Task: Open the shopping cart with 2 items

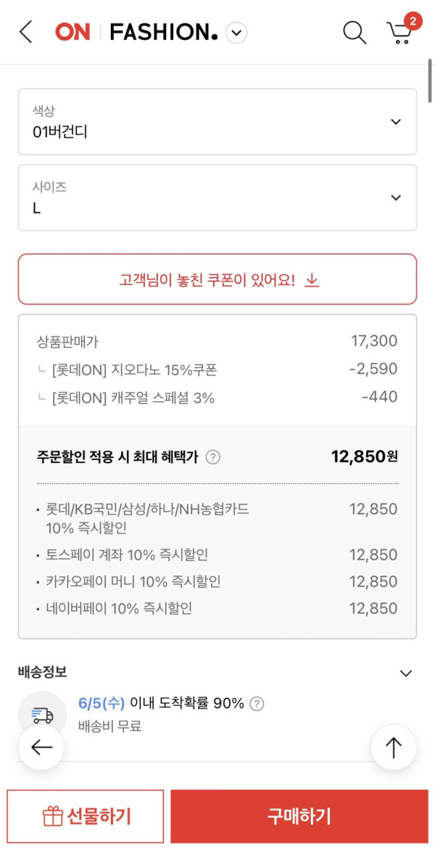Action: 400,31
